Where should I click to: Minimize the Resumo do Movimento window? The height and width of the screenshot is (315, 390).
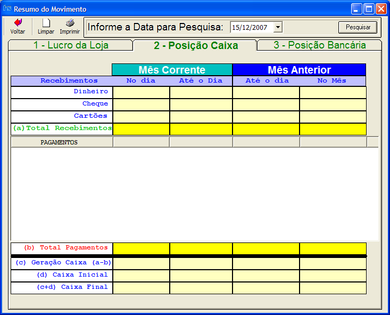[x=356, y=9]
